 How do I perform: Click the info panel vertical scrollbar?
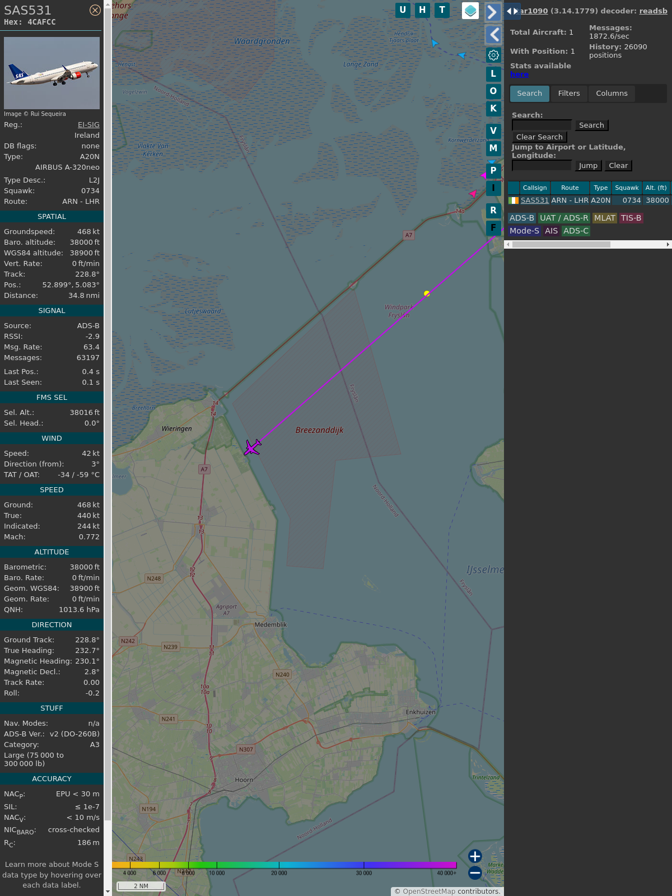108,414
